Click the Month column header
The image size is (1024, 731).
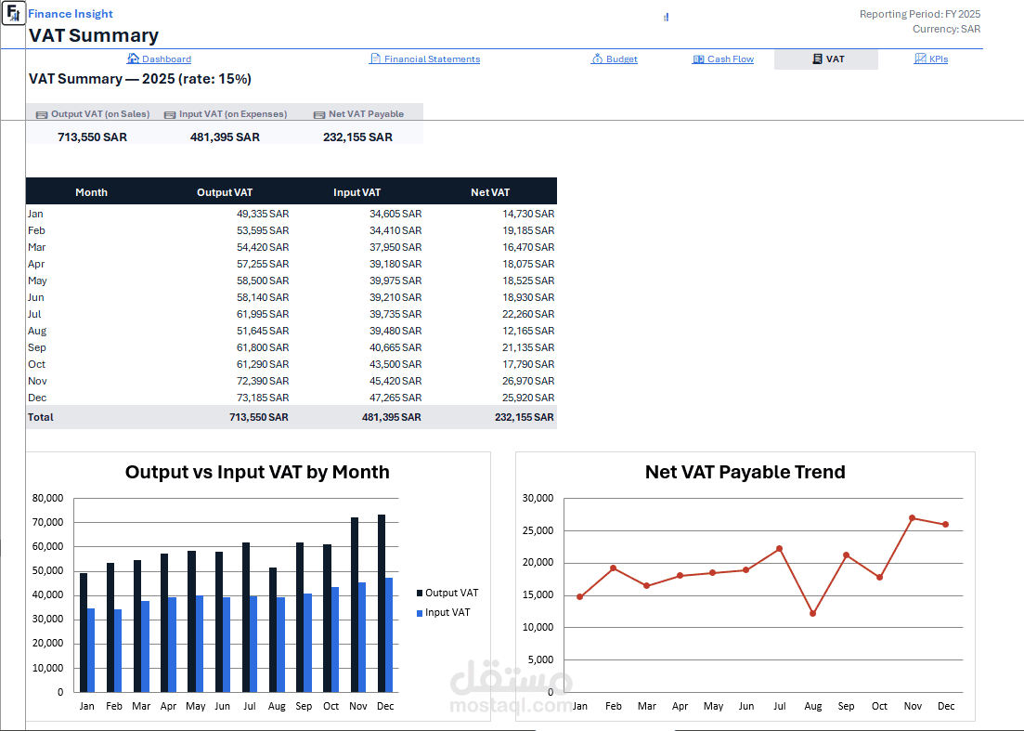coord(91,192)
